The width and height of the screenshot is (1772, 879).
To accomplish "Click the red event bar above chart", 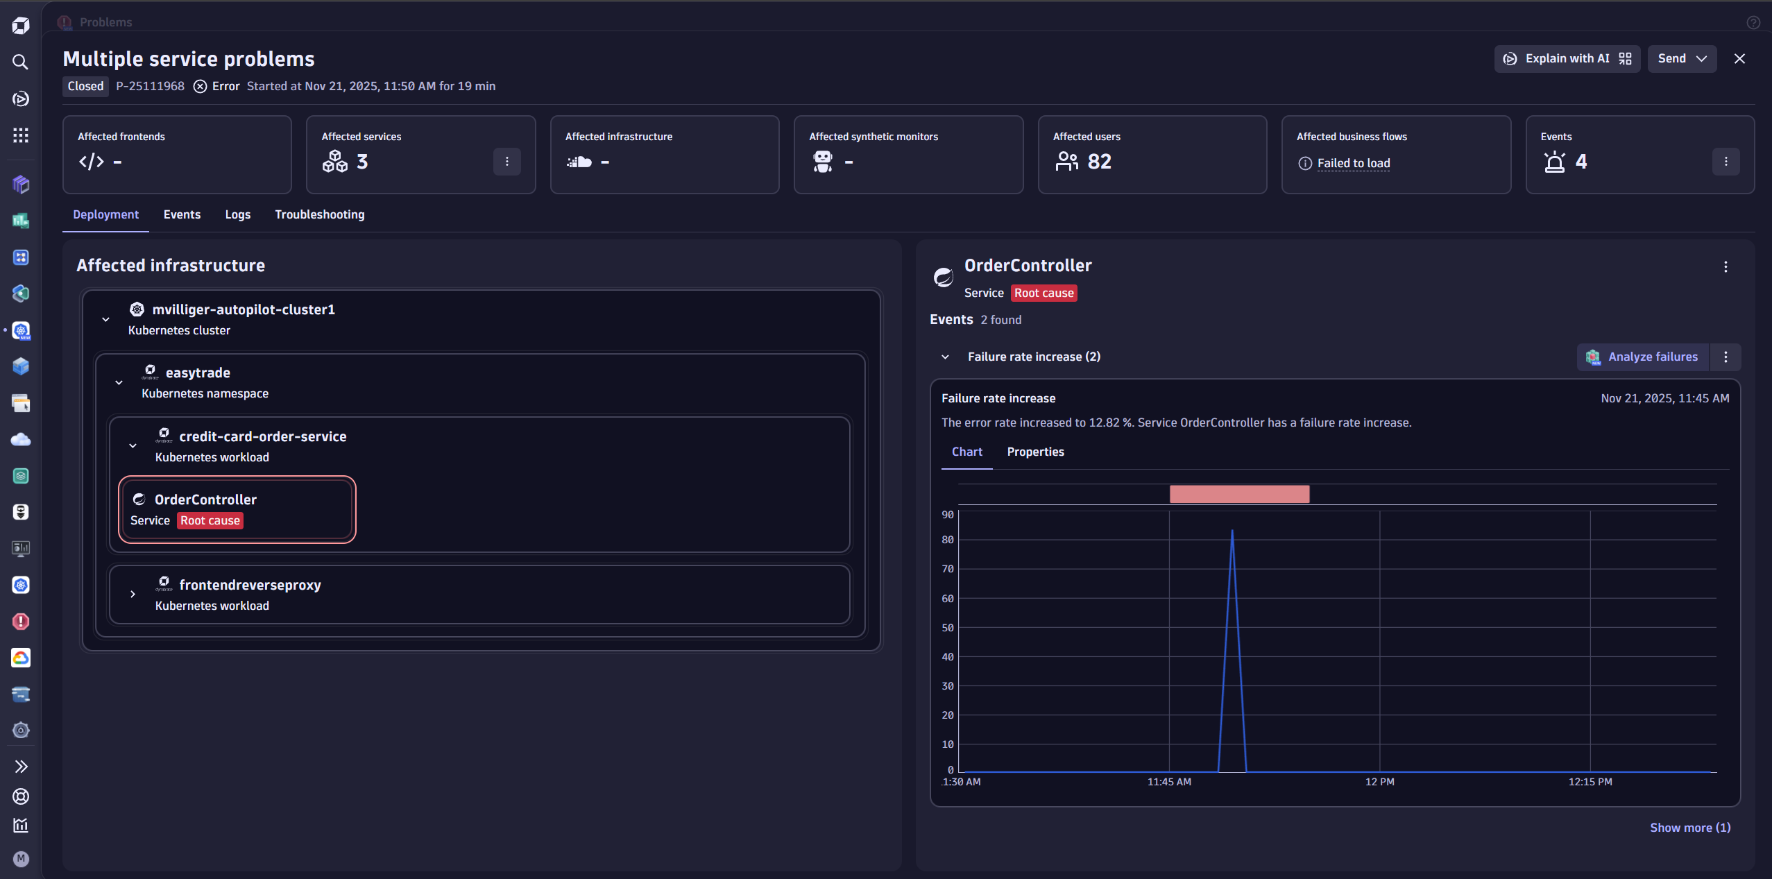I will tap(1239, 494).
